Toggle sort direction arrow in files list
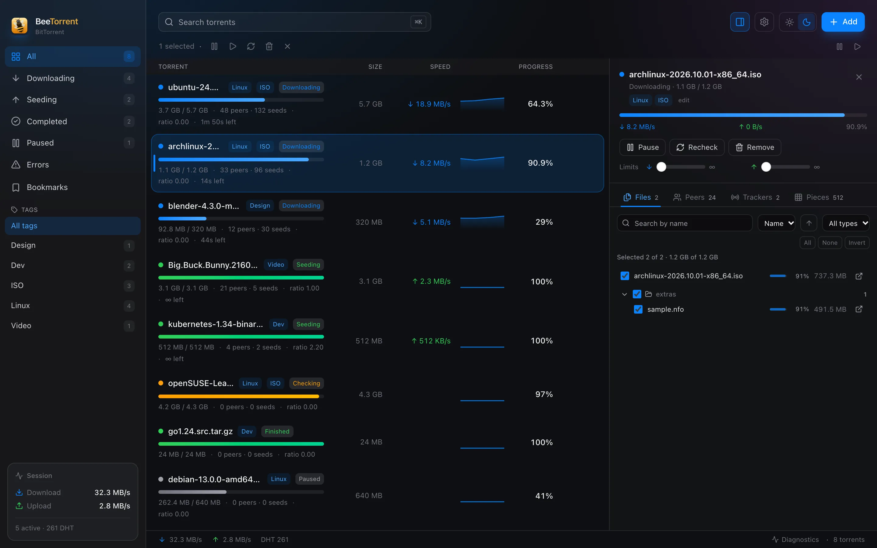The width and height of the screenshot is (877, 548). [809, 223]
